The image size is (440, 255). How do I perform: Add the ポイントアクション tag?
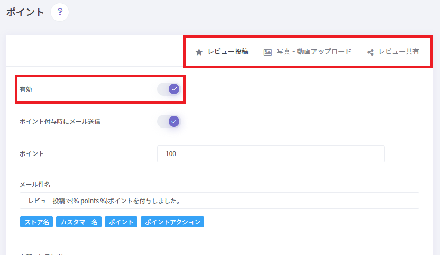(x=172, y=222)
